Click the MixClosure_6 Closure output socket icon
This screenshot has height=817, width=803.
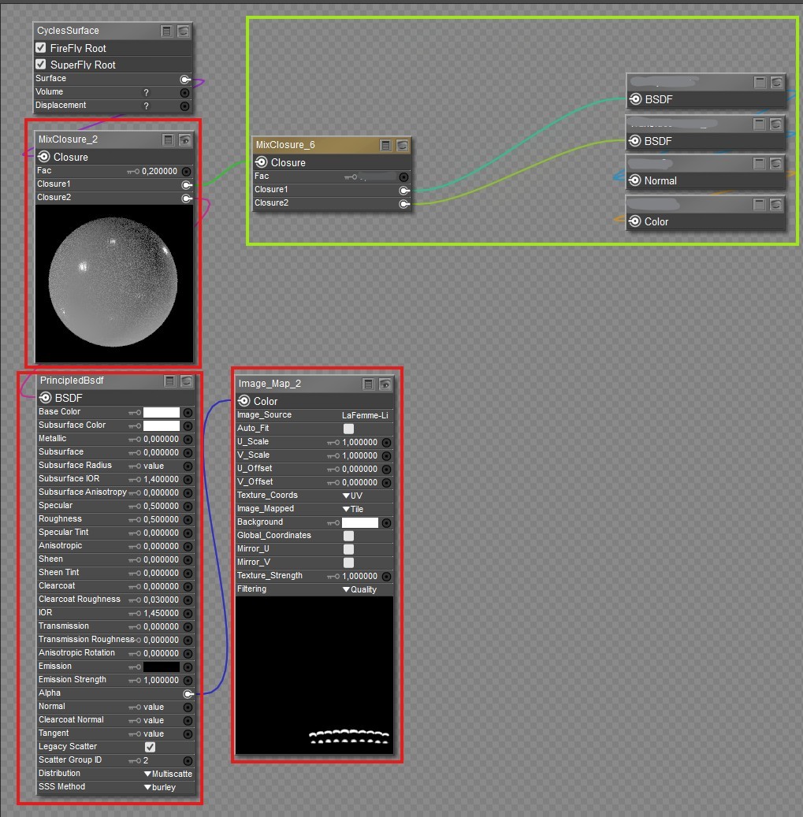pos(262,162)
